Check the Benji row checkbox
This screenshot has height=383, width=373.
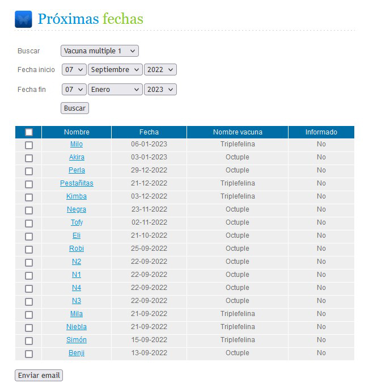[x=29, y=354]
